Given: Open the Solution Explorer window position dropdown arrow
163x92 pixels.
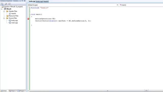Looking at the screenshot, I should tap(20, 1).
